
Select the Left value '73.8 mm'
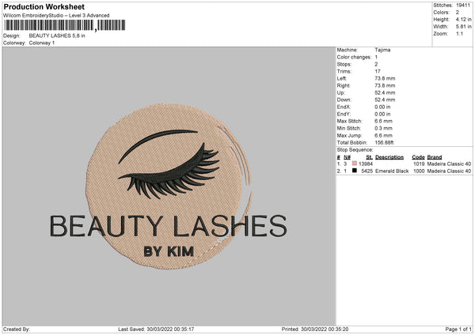click(x=385, y=78)
